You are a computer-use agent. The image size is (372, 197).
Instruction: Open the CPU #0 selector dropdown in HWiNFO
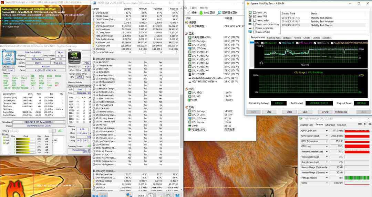(x=9, y=67)
